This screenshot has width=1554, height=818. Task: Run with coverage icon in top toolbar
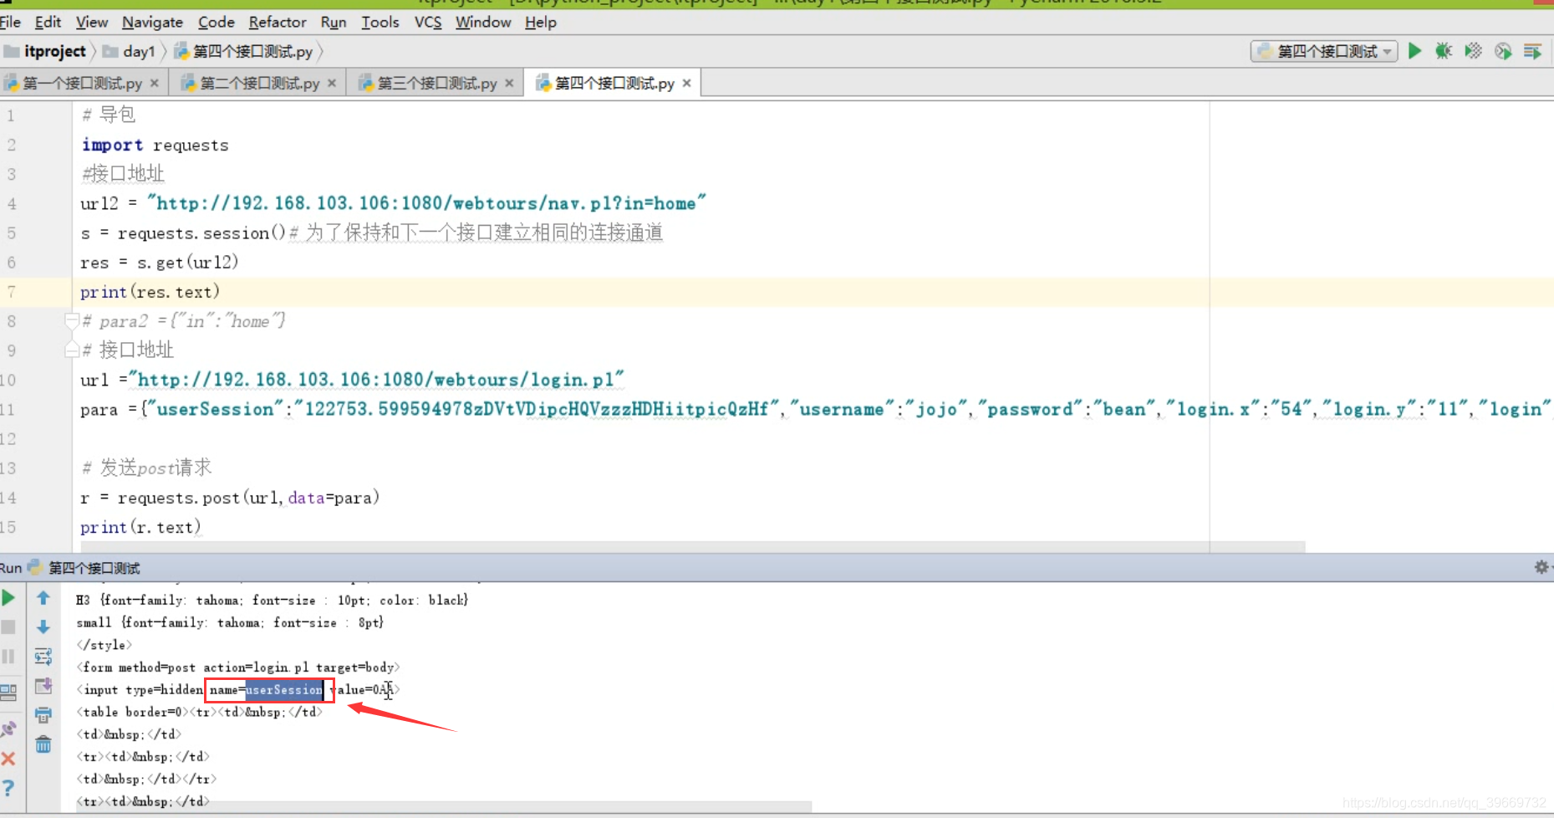pyautogui.click(x=1474, y=51)
